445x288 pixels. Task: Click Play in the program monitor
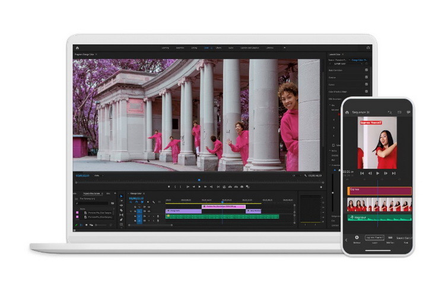199,187
